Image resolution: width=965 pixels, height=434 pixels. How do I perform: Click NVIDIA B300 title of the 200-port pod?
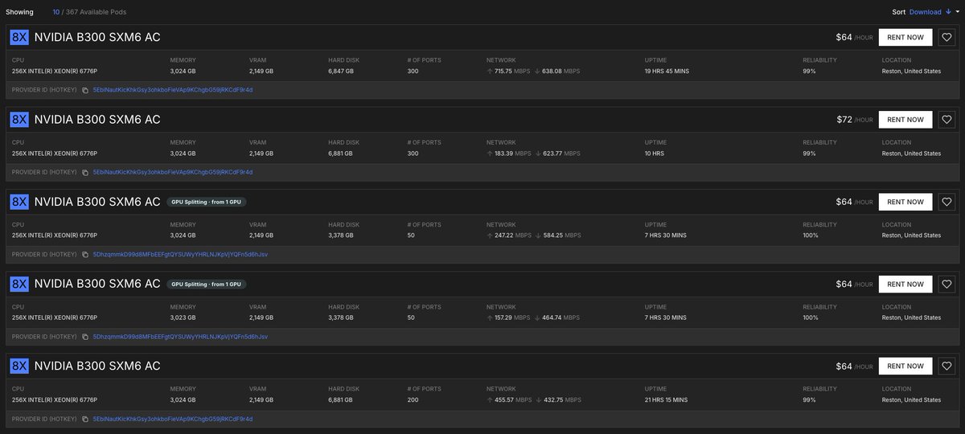[97, 366]
